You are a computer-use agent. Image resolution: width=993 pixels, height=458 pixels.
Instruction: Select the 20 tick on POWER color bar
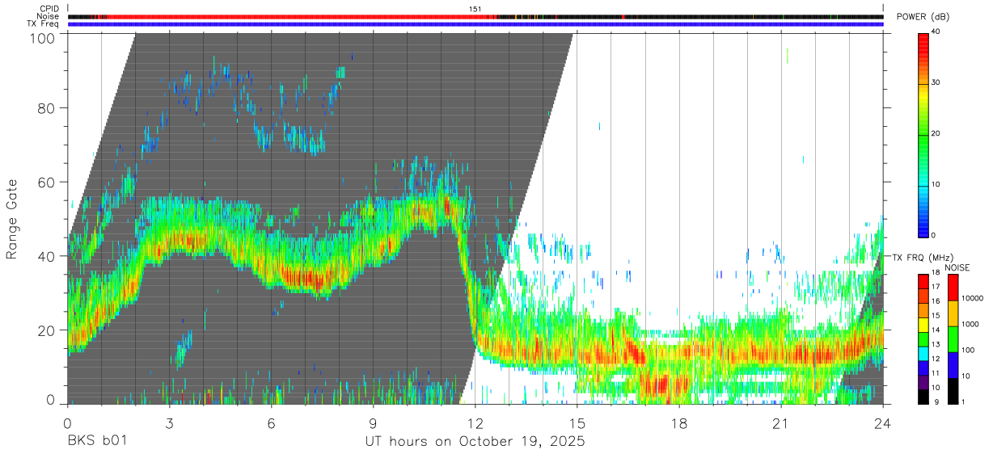click(936, 133)
